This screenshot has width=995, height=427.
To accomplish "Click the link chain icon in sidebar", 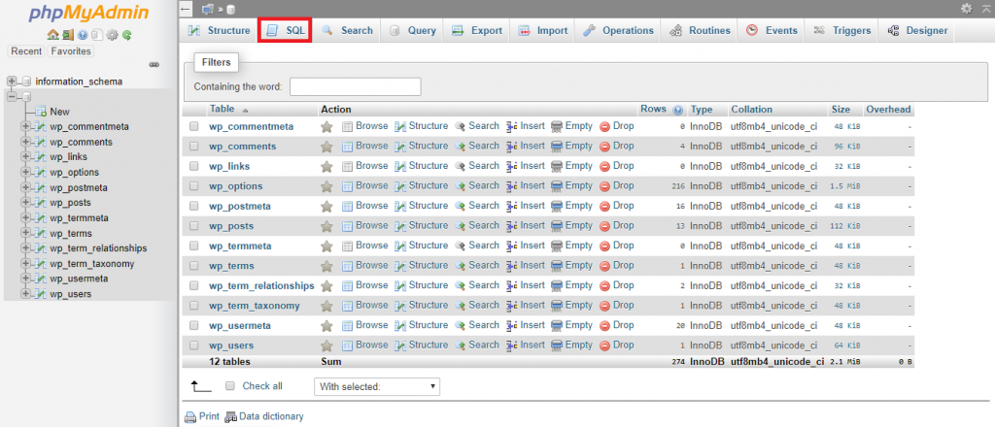I will [154, 65].
